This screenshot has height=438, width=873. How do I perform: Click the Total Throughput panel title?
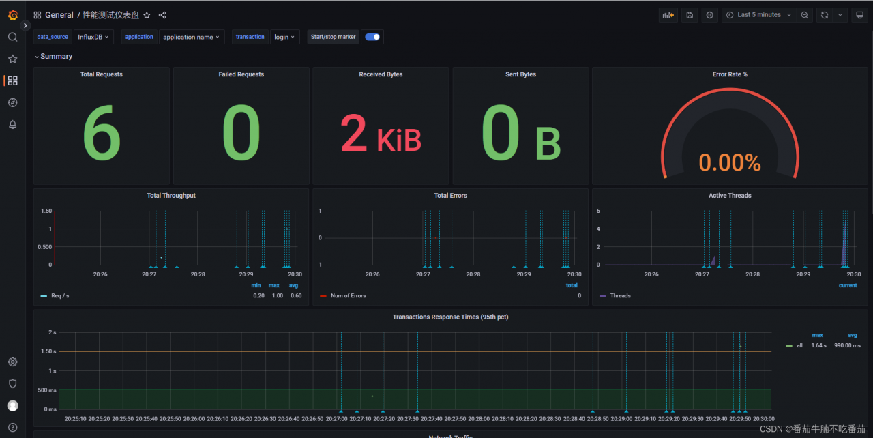click(x=171, y=196)
